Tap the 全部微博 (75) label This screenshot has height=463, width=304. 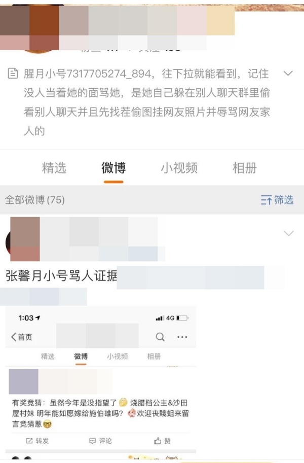[35, 200]
